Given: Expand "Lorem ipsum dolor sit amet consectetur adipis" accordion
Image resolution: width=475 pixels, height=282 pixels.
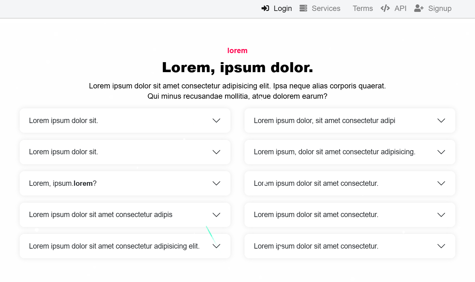Looking at the screenshot, I should pyautogui.click(x=101, y=215).
